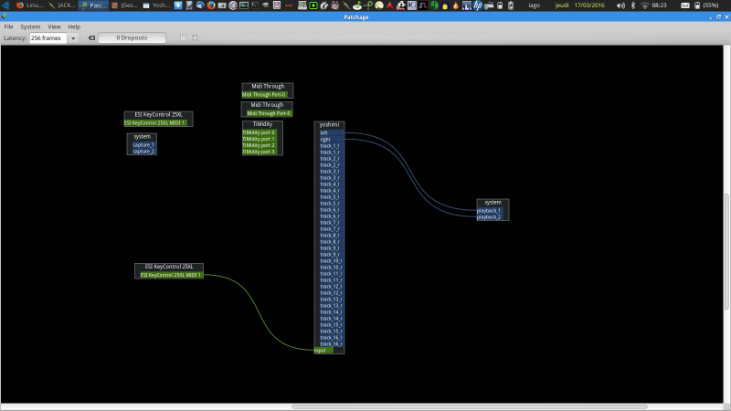Open the View menu
This screenshot has width=731, height=411.
coord(54,26)
